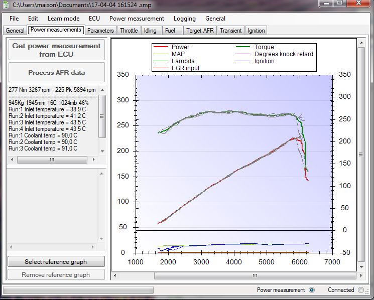Viewport: 374px width, 300px height.
Task: Open the Logging menu
Action: (184, 19)
